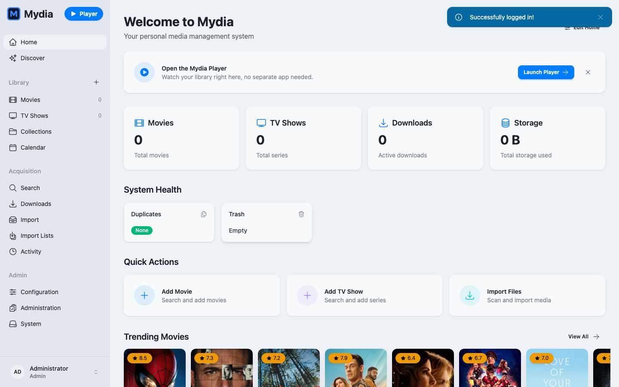The height and width of the screenshot is (387, 619).
Task: Open the TV Shows stats card
Action: (303, 138)
